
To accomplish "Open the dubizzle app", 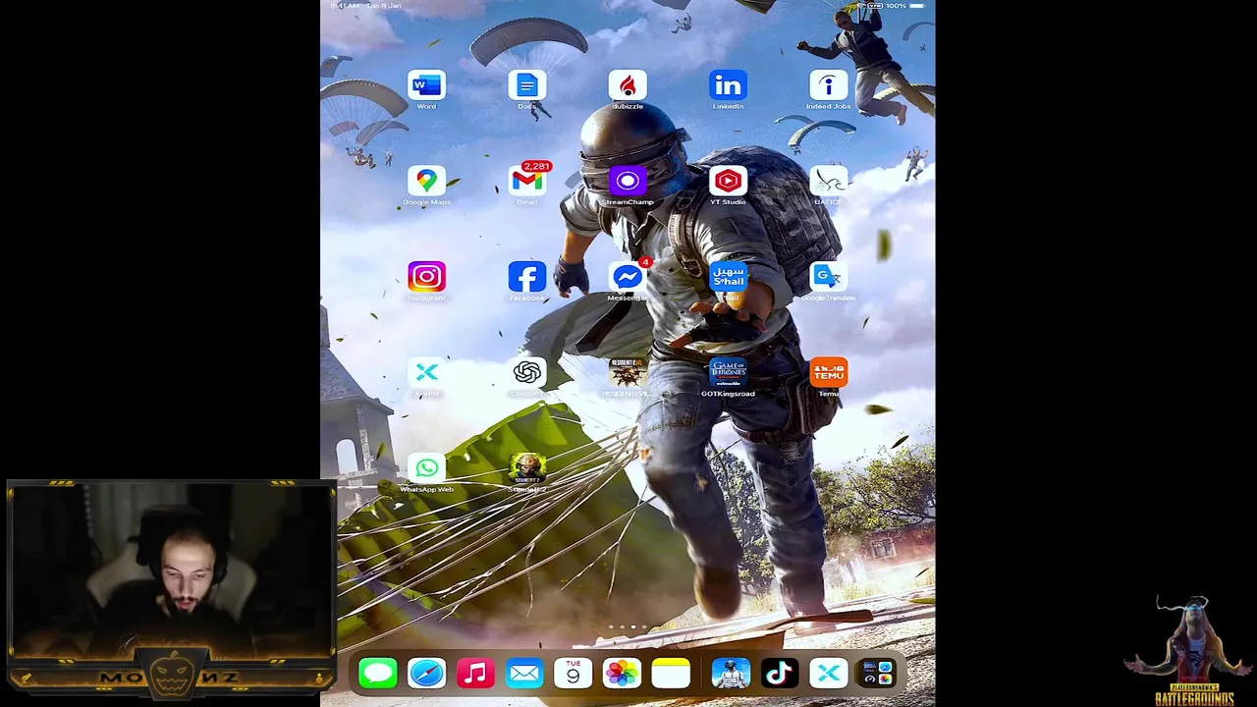I will coord(628,85).
